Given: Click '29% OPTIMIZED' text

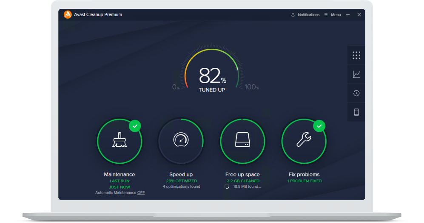Looking at the screenshot, I should pyautogui.click(x=182, y=181).
